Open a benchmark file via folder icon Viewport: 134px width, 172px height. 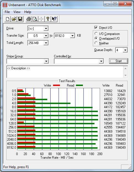pyautogui.click(x=14, y=19)
